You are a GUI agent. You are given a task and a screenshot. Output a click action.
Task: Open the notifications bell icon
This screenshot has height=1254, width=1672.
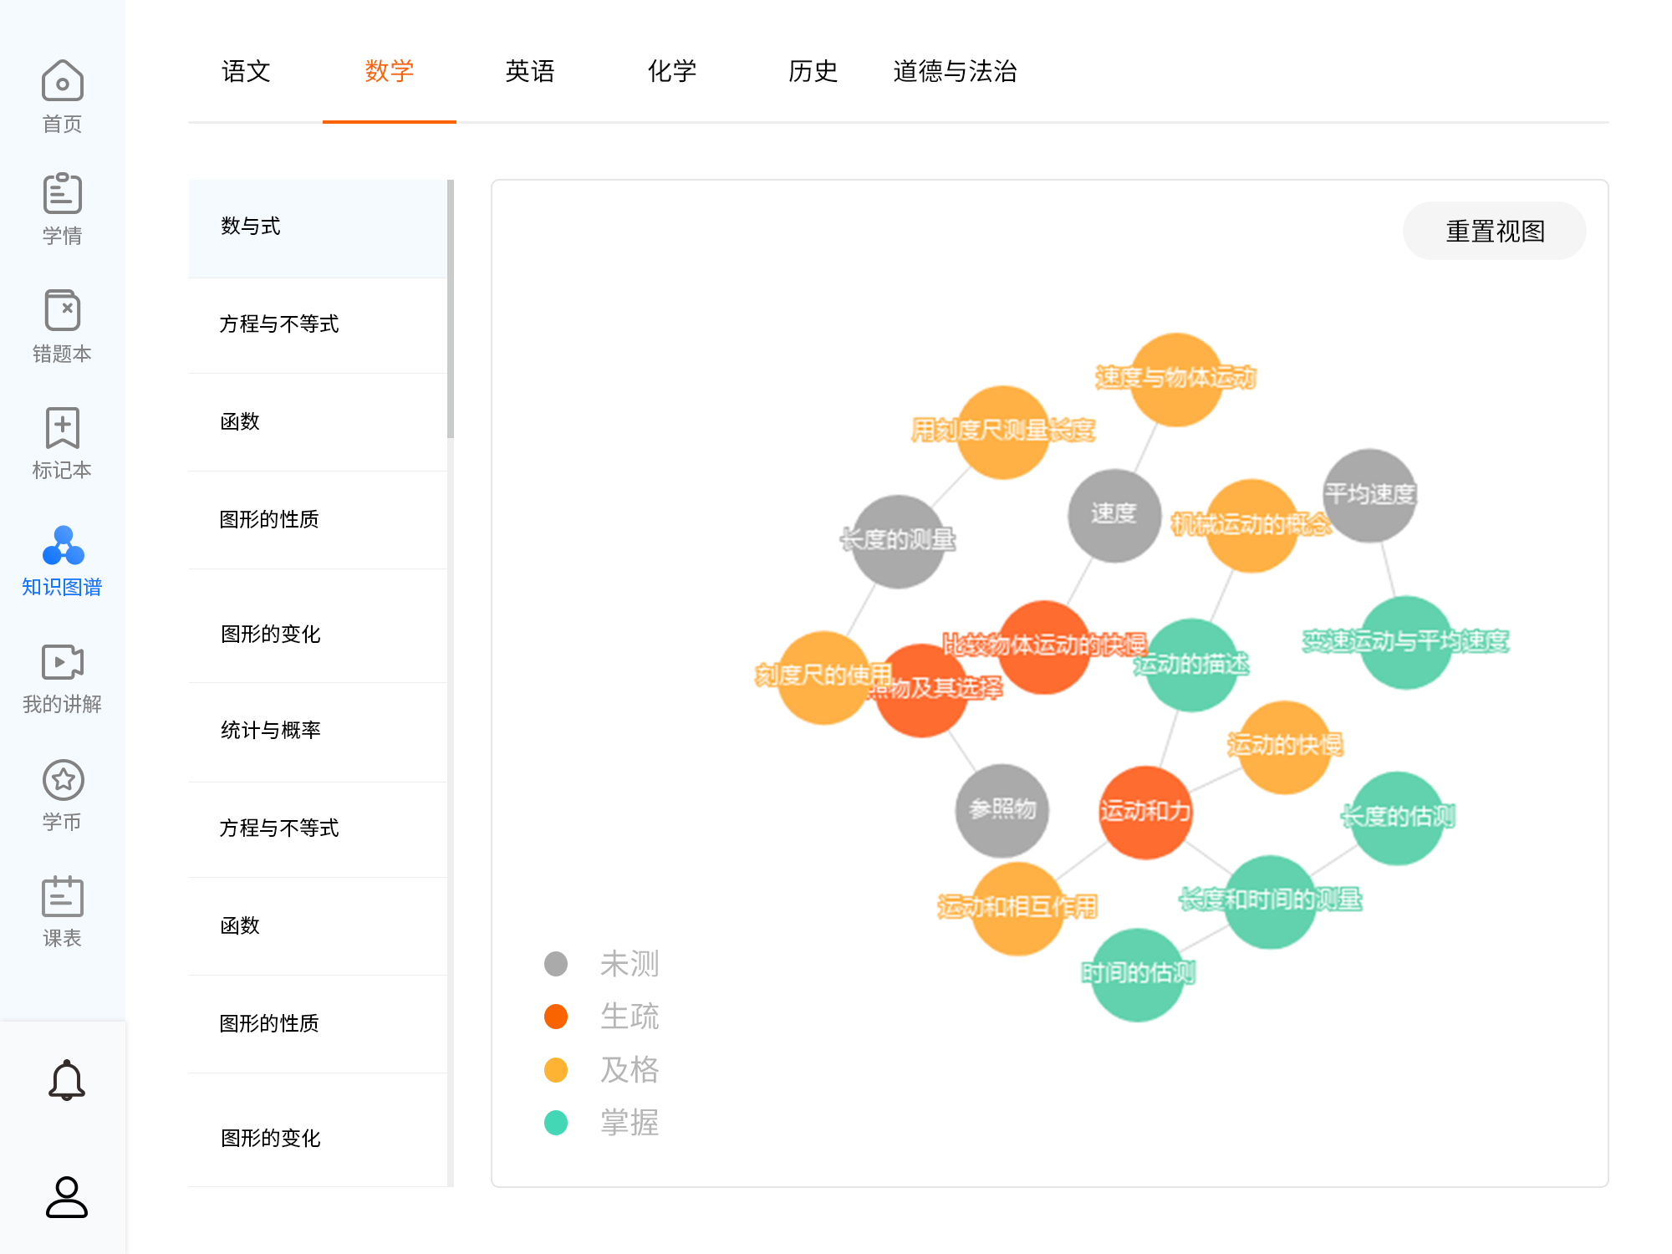pos(66,1080)
